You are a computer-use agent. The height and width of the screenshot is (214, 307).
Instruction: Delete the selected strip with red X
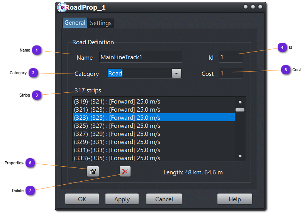coord(125,172)
